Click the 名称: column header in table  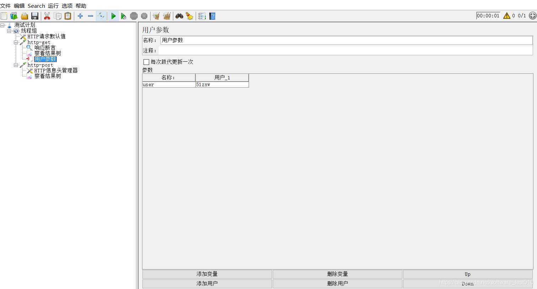point(169,78)
